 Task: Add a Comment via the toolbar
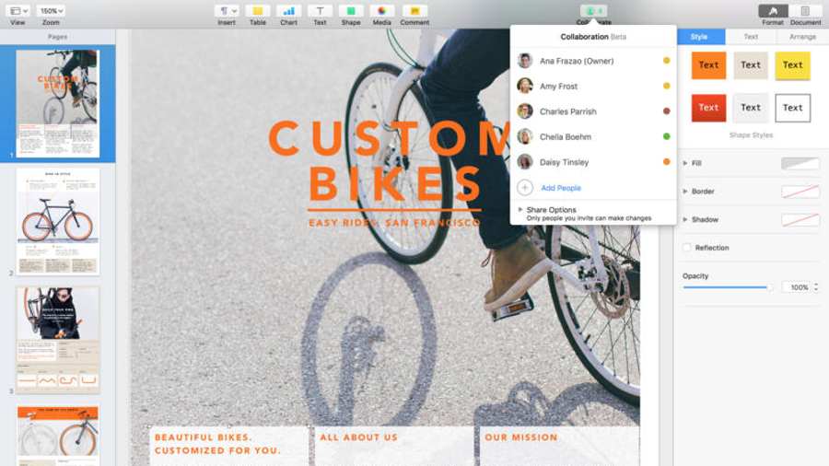(414, 10)
